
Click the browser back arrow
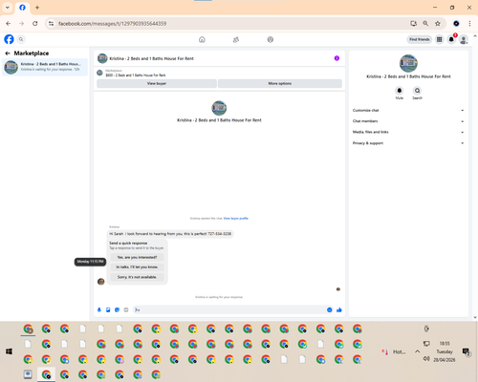coord(9,24)
